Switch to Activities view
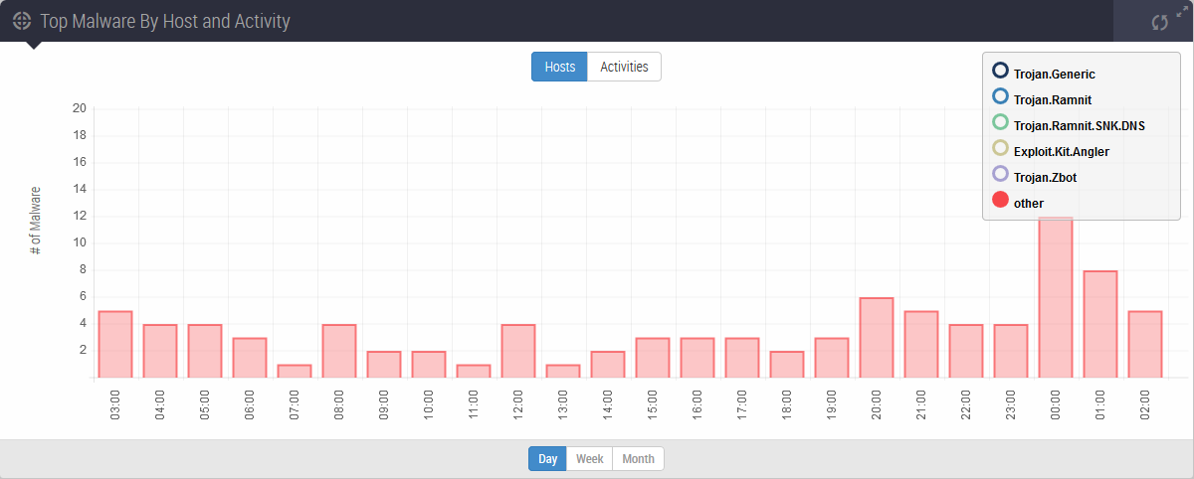The height and width of the screenshot is (479, 1194). [624, 67]
